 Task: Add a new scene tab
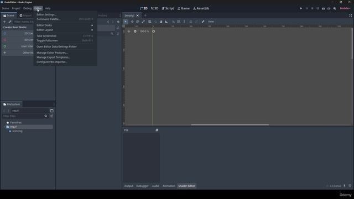click(x=145, y=15)
